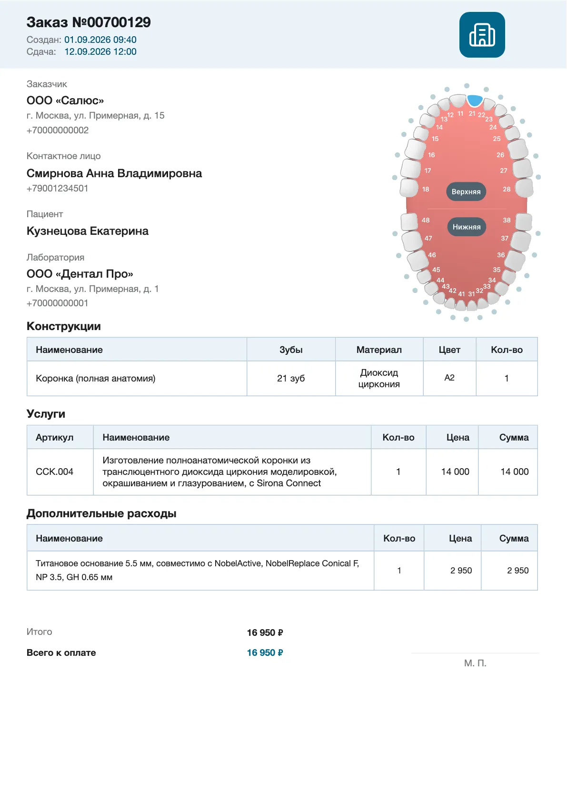Click patient name Кузнецова Екатерина
Viewport: 567px width, 803px height.
click(88, 231)
